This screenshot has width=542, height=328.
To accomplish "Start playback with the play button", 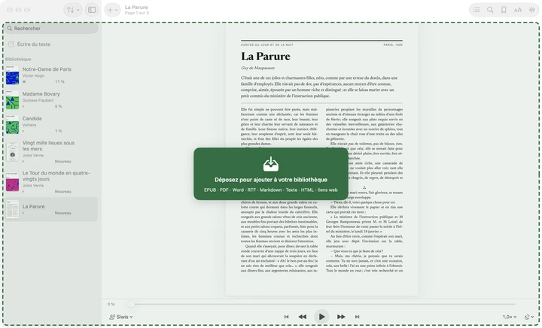I will click(x=321, y=317).
